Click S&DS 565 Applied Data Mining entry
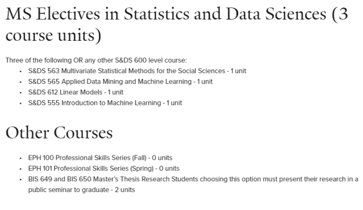The image size is (363, 210). click(120, 82)
